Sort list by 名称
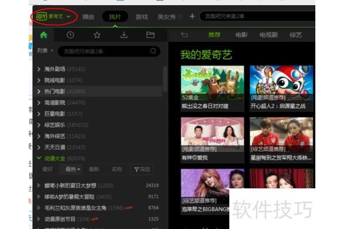 click(x=117, y=169)
